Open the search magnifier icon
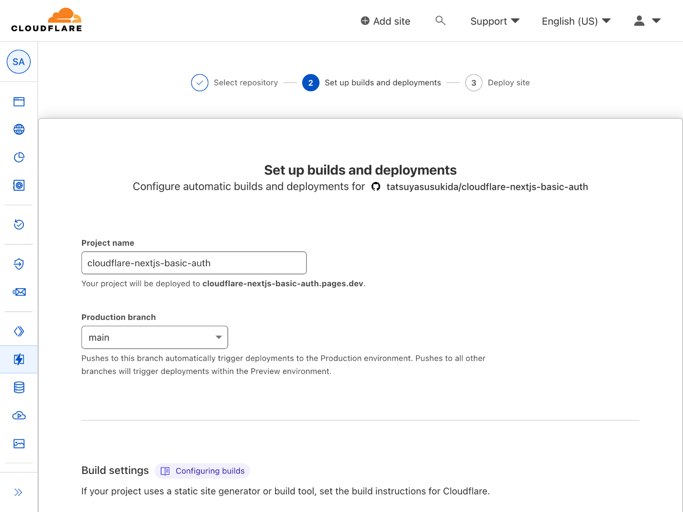 tap(441, 20)
